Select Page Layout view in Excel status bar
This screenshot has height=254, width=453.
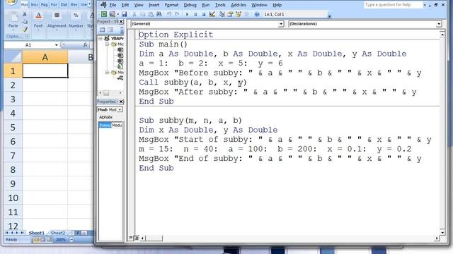tap(42, 240)
